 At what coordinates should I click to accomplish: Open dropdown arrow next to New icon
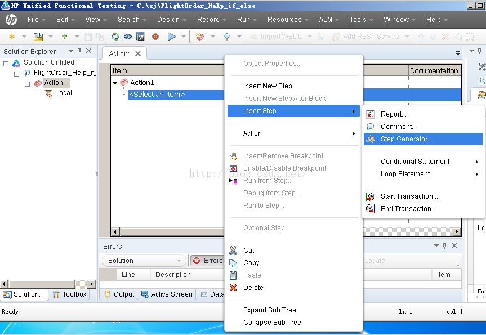[x=24, y=37]
